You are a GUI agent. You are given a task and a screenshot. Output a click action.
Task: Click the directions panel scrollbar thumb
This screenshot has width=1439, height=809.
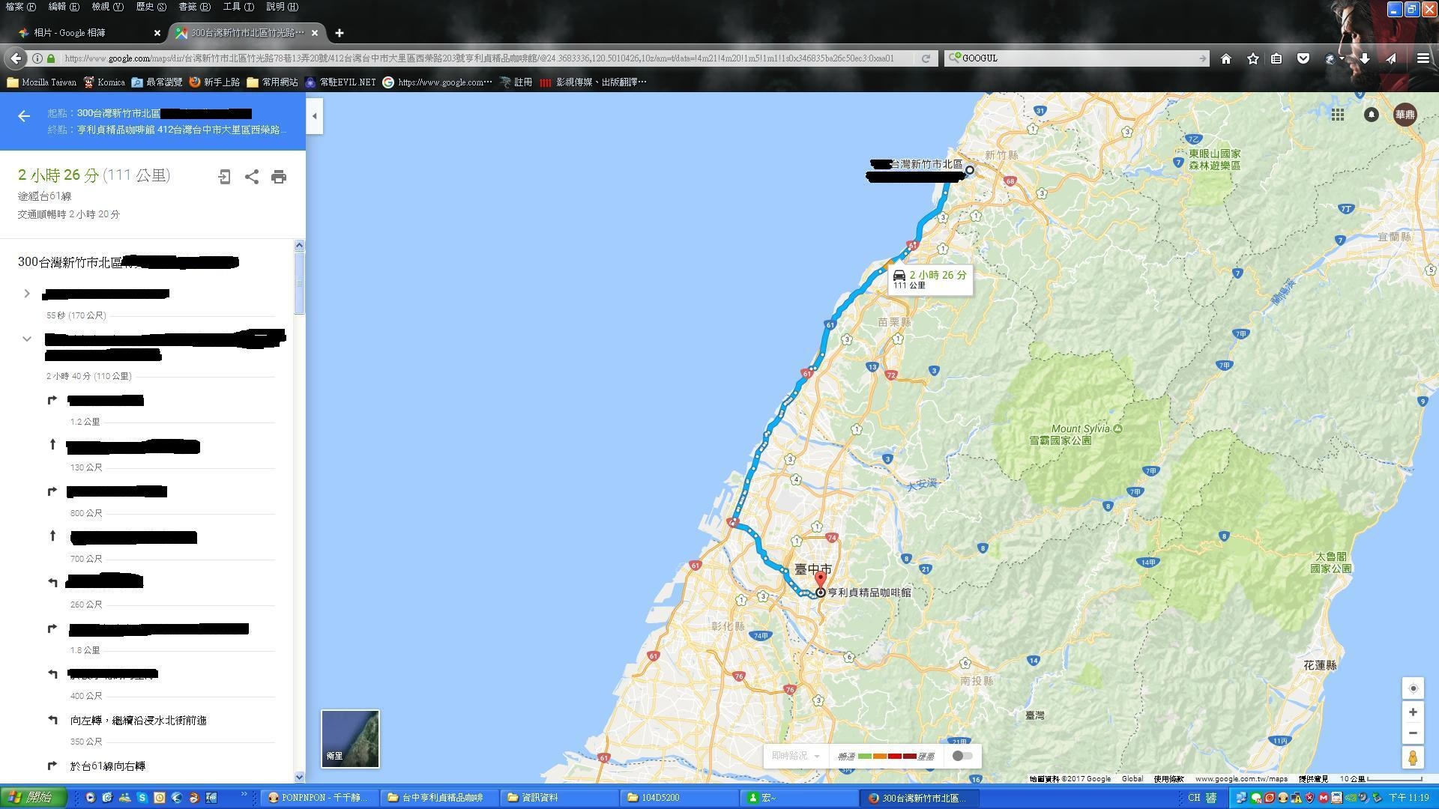pos(299,283)
